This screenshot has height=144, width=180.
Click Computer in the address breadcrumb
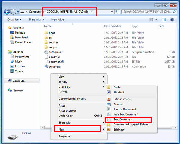[35, 12]
